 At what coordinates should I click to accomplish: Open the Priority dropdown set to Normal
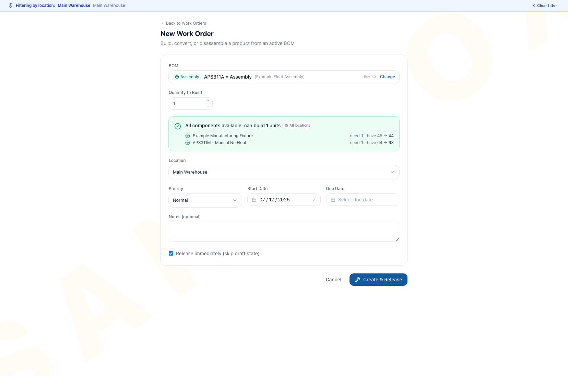(x=205, y=200)
